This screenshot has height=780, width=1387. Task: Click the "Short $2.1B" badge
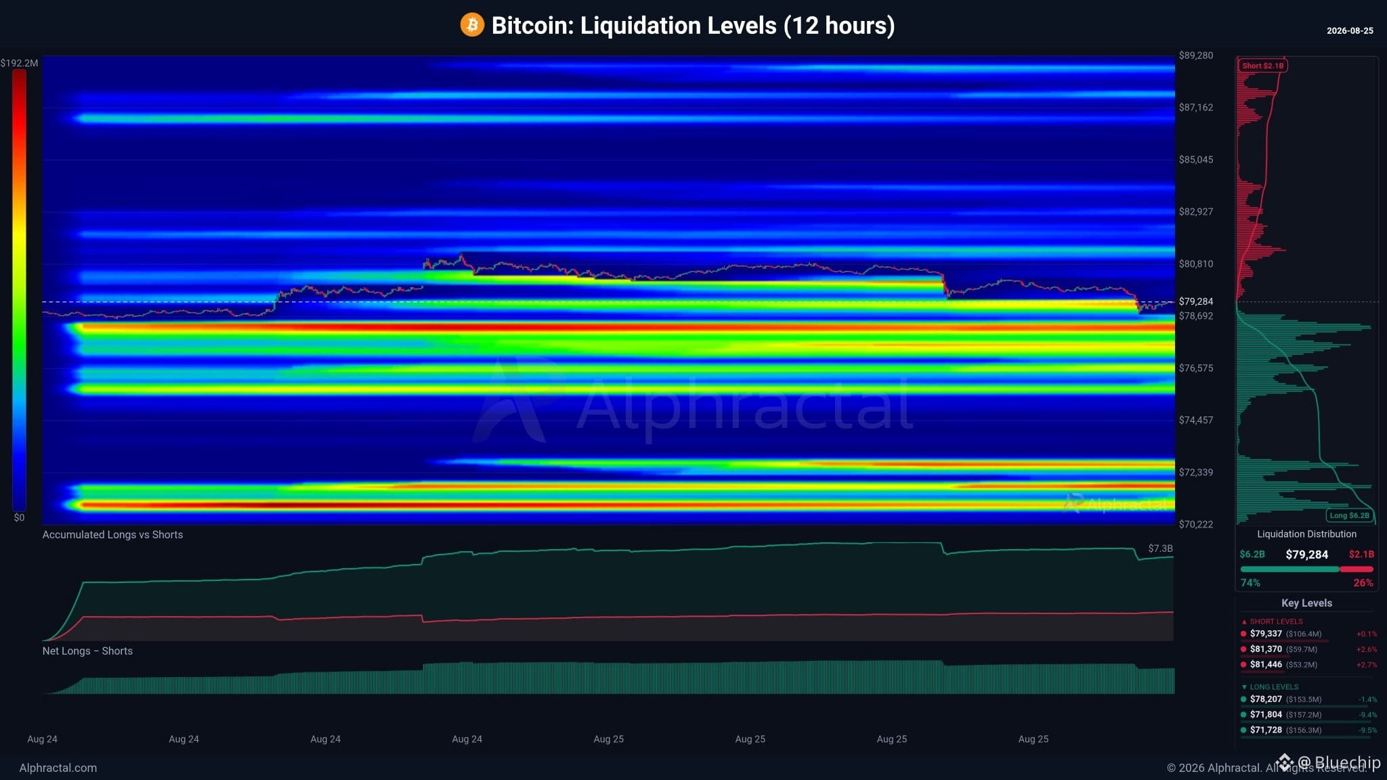pos(1263,66)
